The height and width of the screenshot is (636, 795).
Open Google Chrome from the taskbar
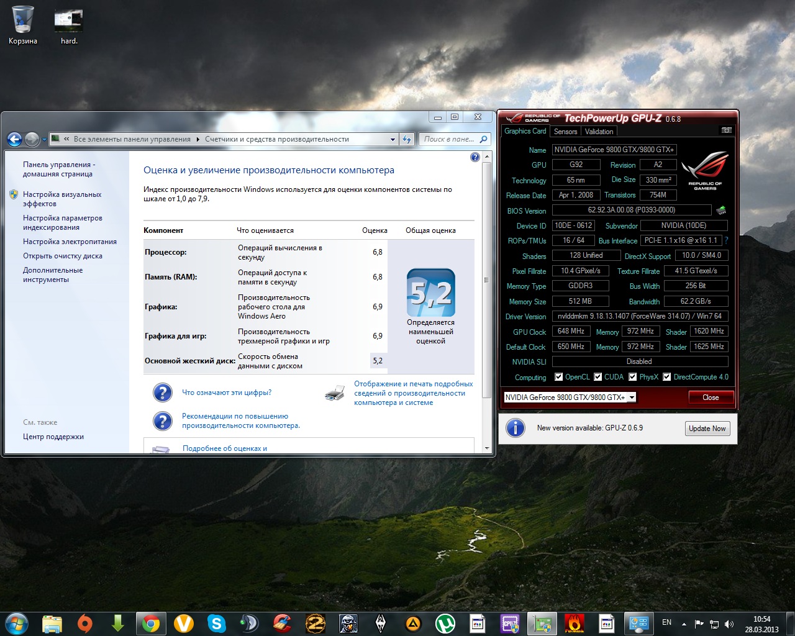tap(150, 623)
